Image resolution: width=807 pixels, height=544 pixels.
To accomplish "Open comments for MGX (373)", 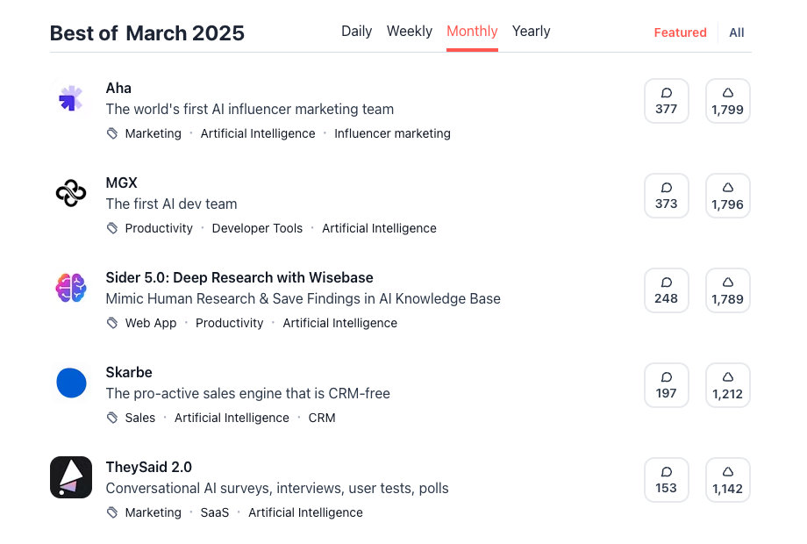I will pyautogui.click(x=666, y=196).
